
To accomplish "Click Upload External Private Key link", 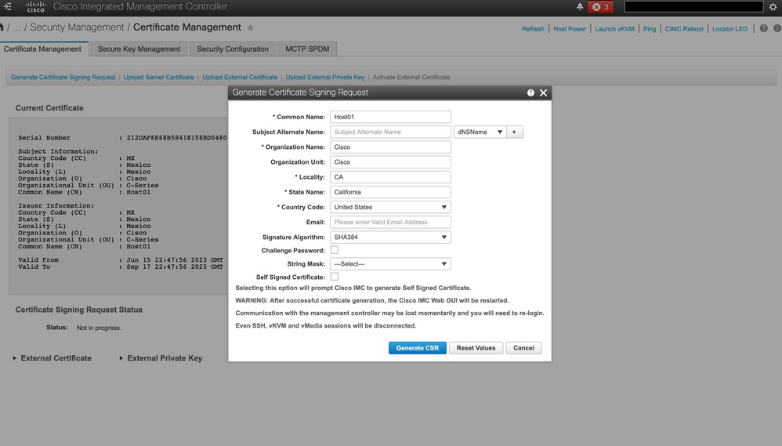I will [325, 78].
